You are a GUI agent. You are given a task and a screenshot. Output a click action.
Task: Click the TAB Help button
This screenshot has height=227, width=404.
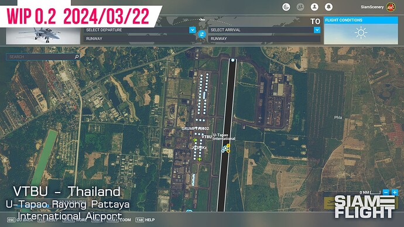145,220
